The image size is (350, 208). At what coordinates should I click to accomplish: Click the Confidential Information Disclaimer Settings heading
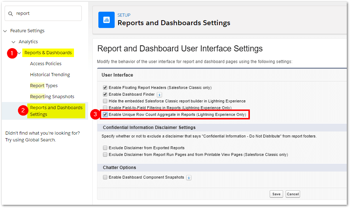coord(149,128)
